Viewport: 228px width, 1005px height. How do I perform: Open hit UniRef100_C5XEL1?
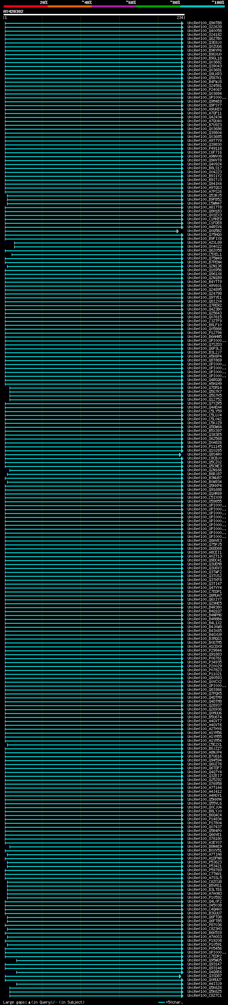click(x=204, y=254)
